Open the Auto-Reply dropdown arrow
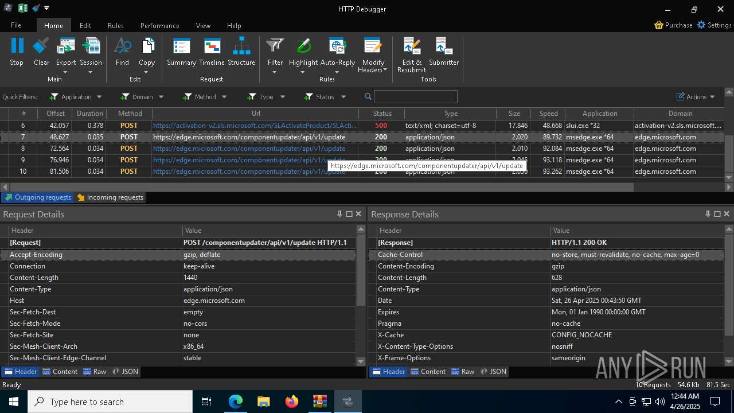The image size is (734, 413). click(x=337, y=72)
